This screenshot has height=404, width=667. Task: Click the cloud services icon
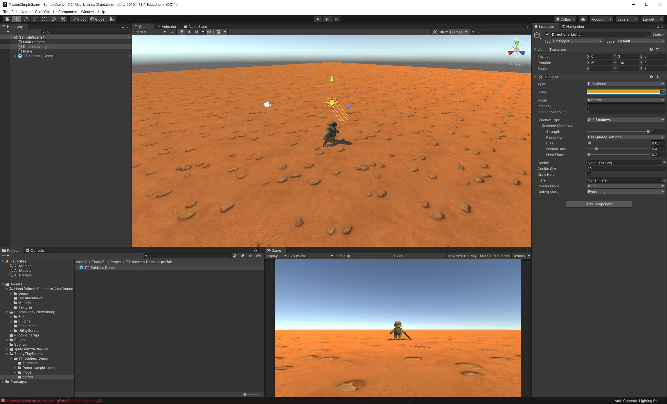point(583,19)
